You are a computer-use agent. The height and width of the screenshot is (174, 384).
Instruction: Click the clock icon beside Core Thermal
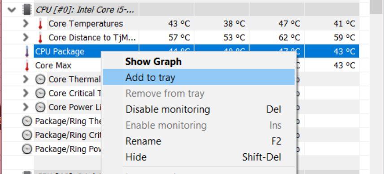40,79
